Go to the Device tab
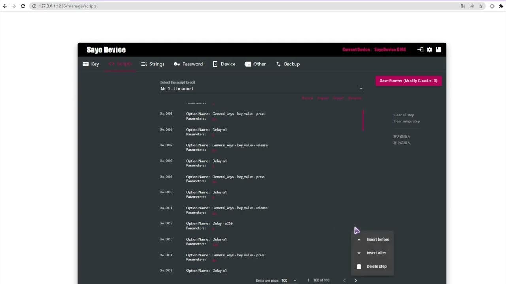The image size is (506, 284). tap(224, 64)
